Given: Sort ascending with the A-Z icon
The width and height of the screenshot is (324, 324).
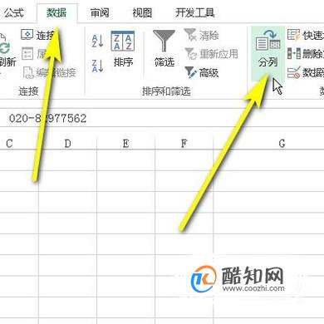Looking at the screenshot, I should pos(97,41).
